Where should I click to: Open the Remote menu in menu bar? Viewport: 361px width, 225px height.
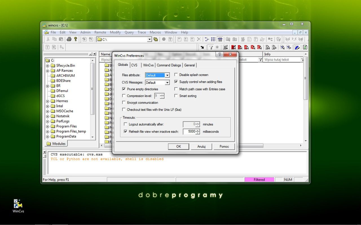[x=100, y=32]
